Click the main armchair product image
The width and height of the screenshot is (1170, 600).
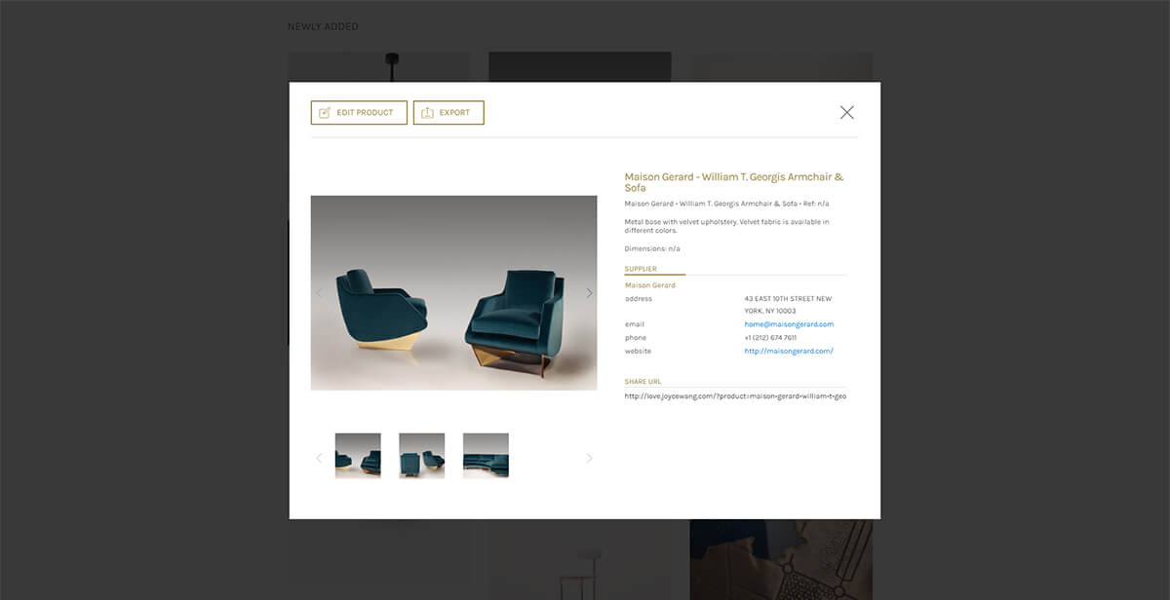(453, 293)
